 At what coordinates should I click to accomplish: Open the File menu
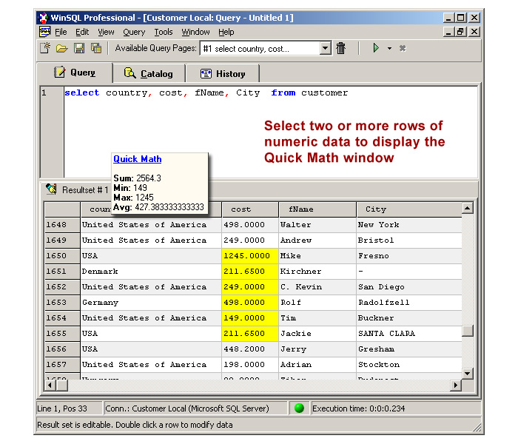pyautogui.click(x=61, y=32)
